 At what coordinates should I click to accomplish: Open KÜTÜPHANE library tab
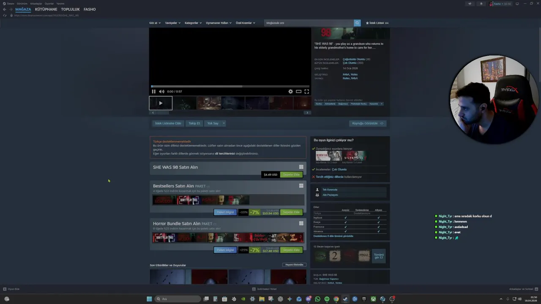[46, 9]
